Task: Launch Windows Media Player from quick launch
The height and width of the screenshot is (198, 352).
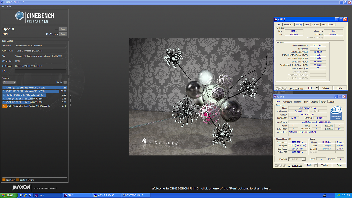Action: pyautogui.click(x=30, y=195)
